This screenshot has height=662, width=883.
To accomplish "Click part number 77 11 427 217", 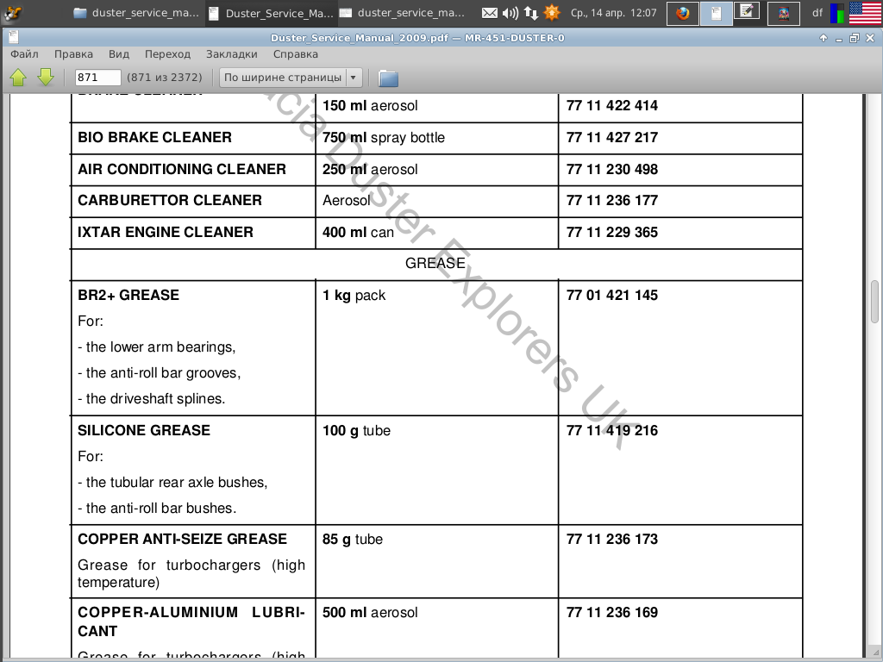I will 612,137.
